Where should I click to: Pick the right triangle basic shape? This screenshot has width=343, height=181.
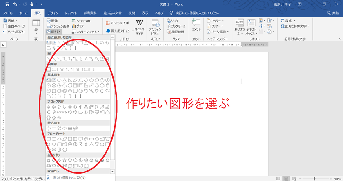click(70, 80)
